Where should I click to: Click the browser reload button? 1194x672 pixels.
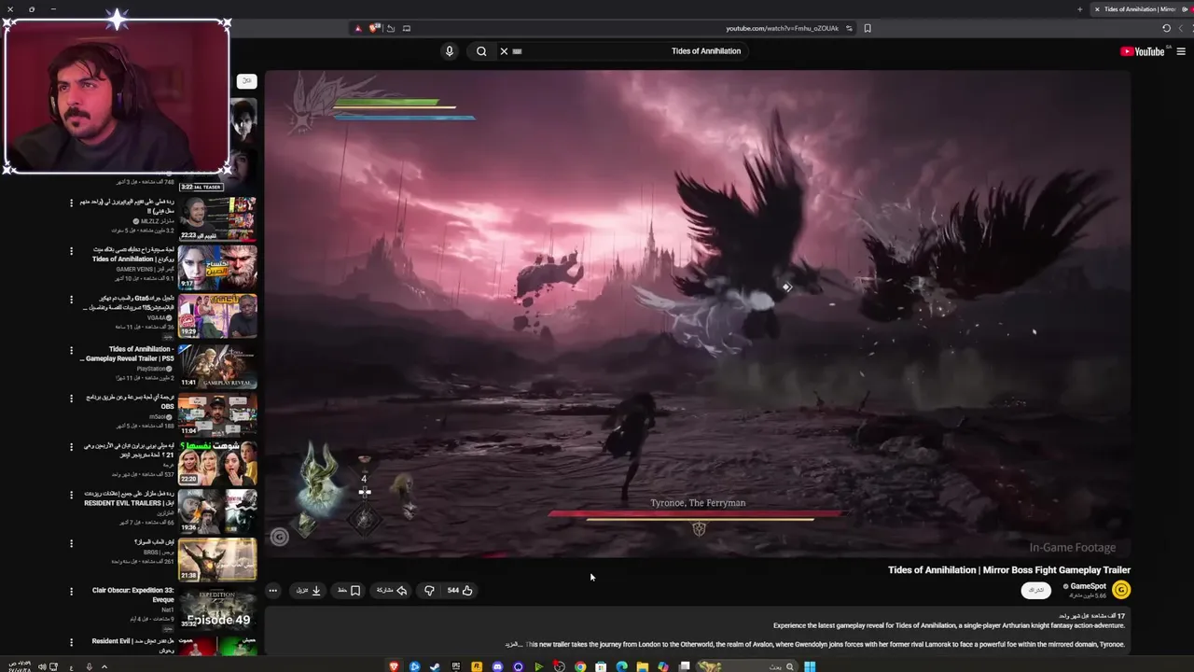[x=1166, y=28]
